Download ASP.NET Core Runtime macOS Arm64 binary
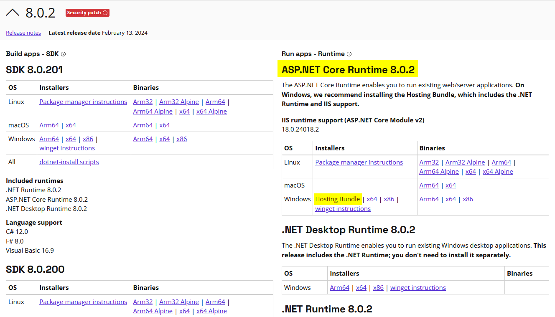The image size is (555, 317). [429, 185]
